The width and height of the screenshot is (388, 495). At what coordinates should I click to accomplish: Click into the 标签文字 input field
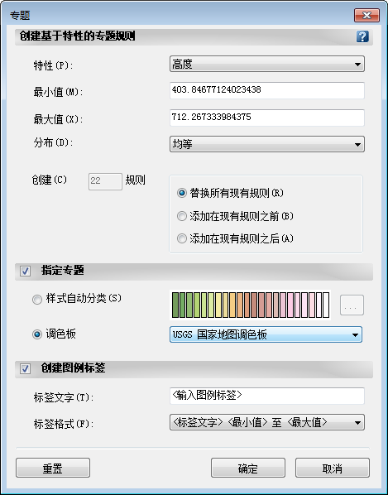click(x=267, y=396)
